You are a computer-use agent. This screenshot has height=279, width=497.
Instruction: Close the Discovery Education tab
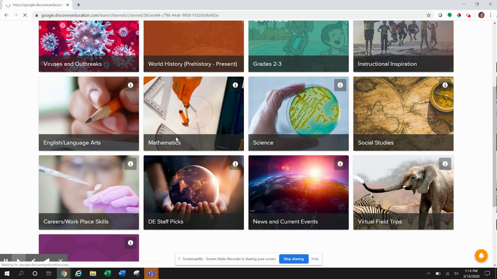tap(68, 5)
